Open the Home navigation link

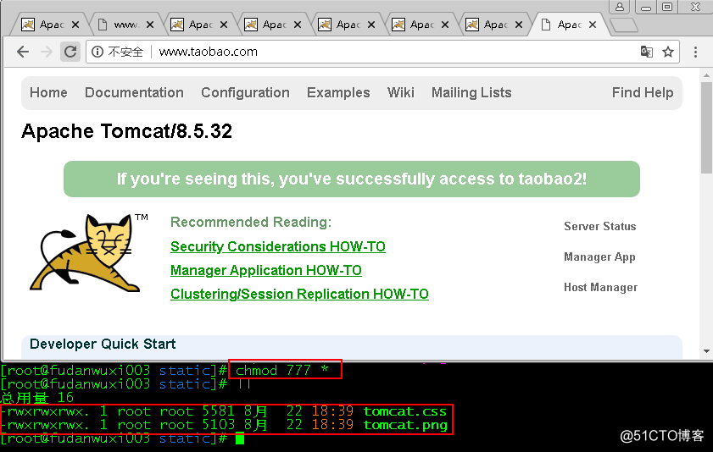pos(48,92)
